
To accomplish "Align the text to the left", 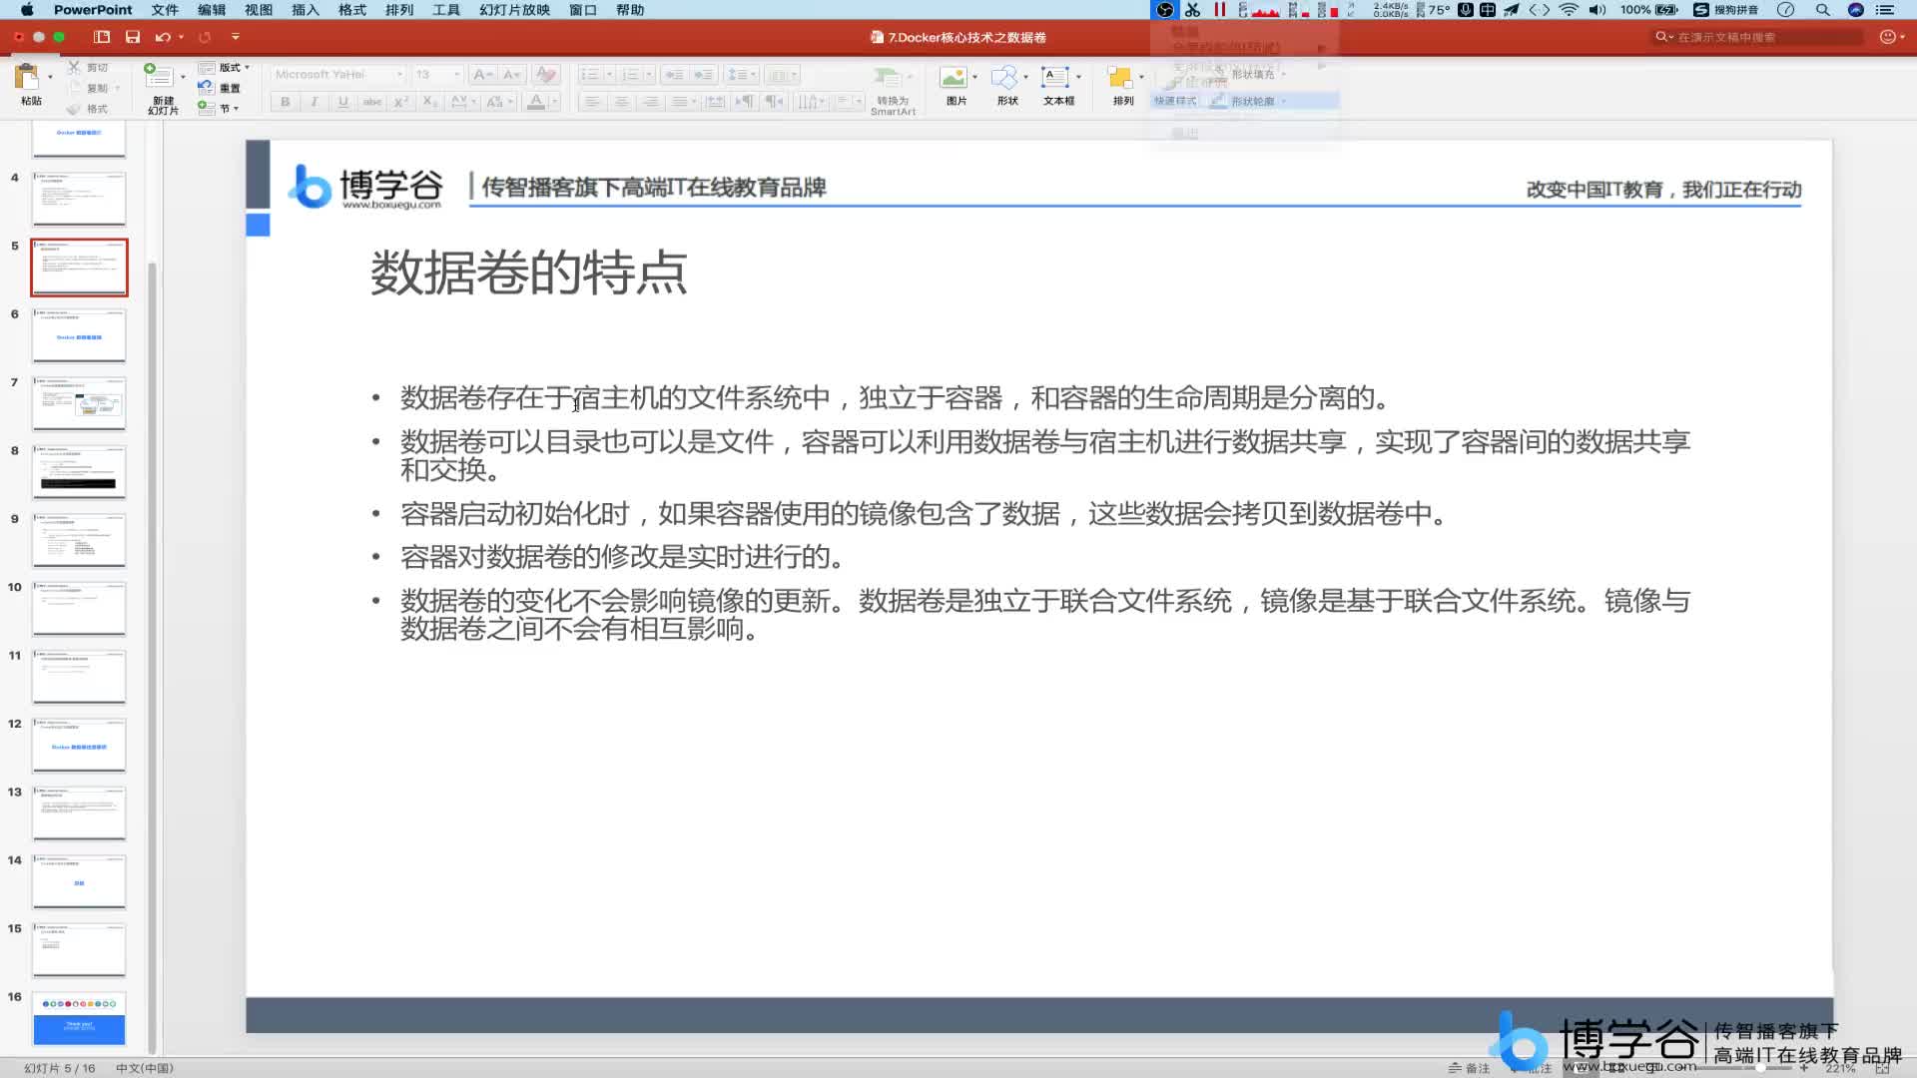I will point(592,102).
